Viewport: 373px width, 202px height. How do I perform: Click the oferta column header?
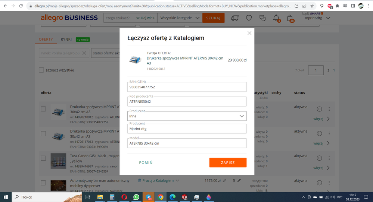(x=46, y=92)
